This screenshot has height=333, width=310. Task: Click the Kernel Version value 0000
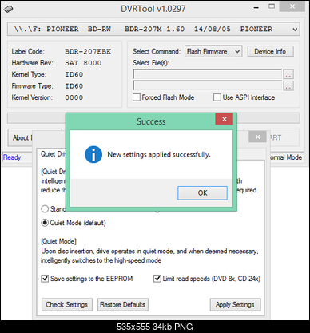74,97
